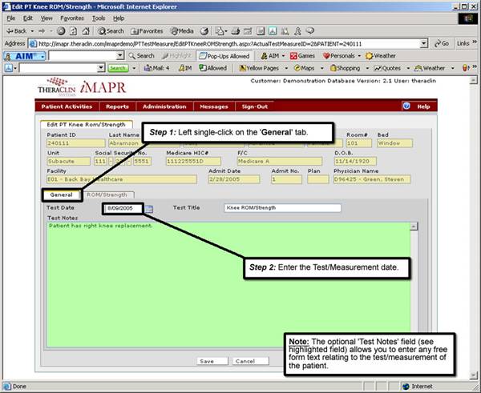This screenshot has height=393, width=481.
Task: Open Mail: 4 on the toolbar
Action: pyautogui.click(x=157, y=68)
